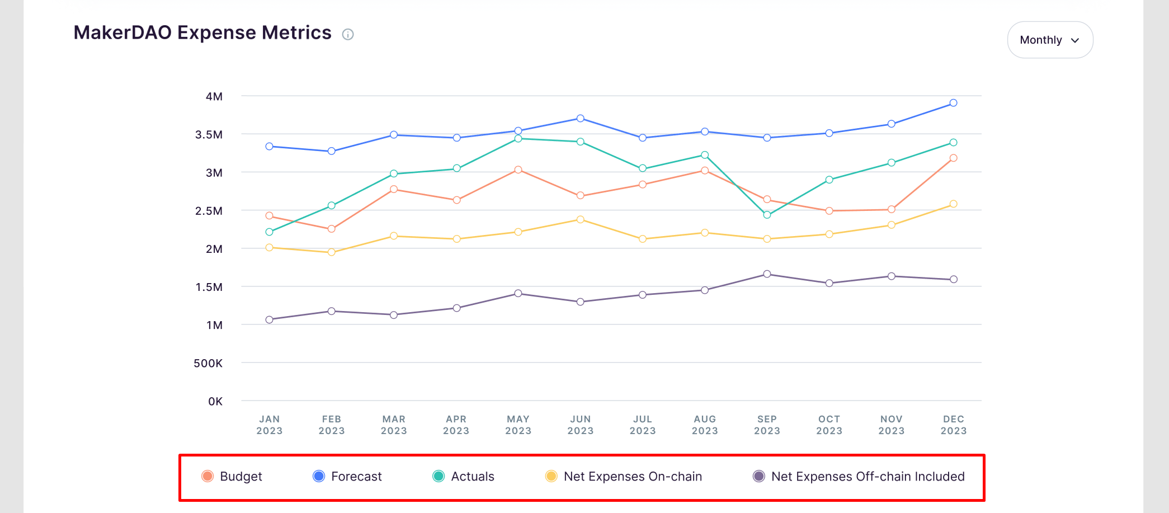Click the teal Actuals legend circle
This screenshot has width=1169, height=513.
click(x=439, y=476)
